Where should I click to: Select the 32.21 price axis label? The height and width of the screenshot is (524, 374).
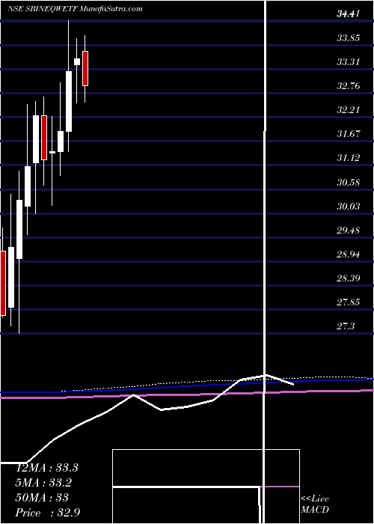click(349, 109)
